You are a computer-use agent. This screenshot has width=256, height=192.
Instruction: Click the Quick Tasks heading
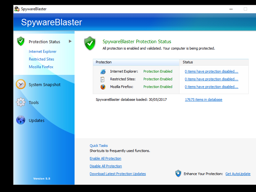(99, 146)
